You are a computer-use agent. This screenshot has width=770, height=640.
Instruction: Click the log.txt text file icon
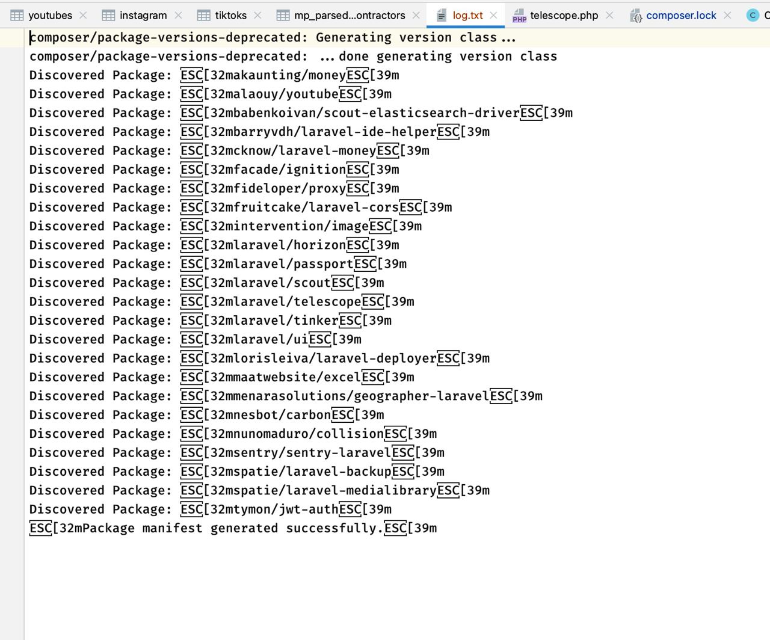pos(442,15)
